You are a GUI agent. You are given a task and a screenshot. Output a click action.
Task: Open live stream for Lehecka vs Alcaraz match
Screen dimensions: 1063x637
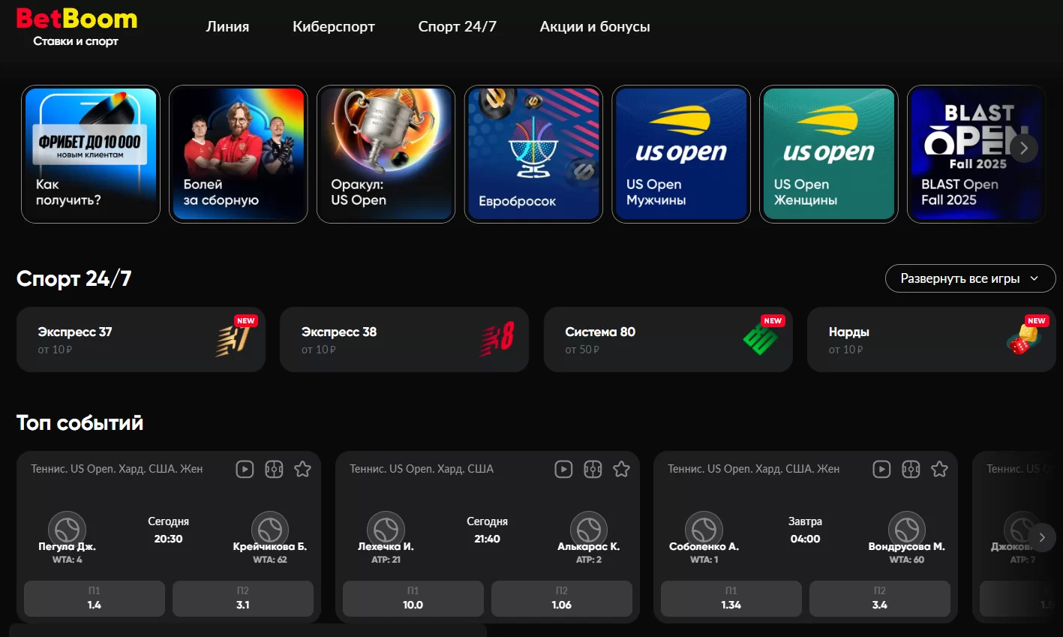563,469
